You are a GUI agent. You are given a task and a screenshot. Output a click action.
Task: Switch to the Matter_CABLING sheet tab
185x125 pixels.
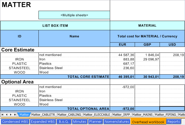(x=69, y=115)
